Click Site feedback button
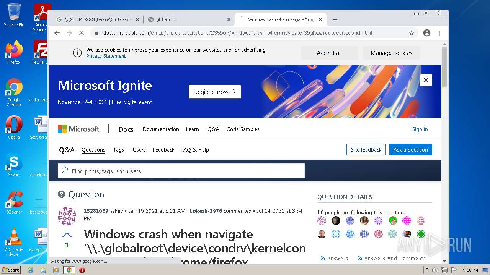This screenshot has height=275, width=490. pyautogui.click(x=366, y=150)
